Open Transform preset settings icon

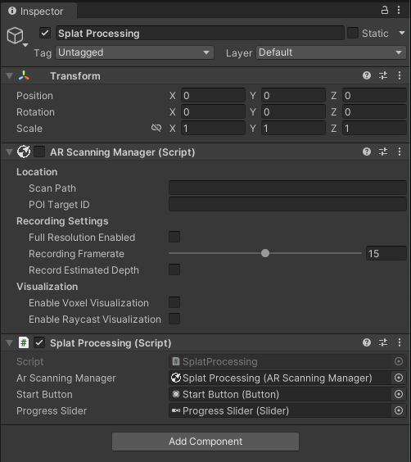pos(383,75)
